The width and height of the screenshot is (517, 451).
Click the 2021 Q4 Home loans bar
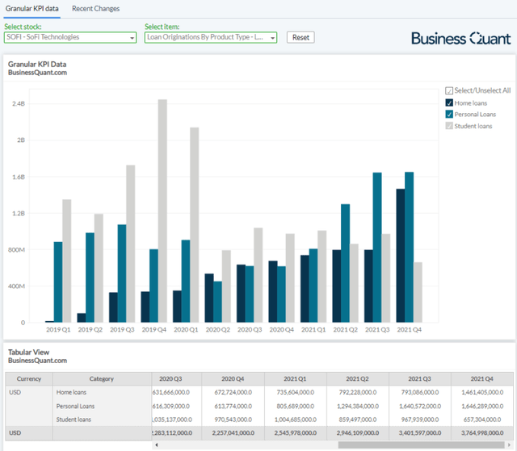(x=401, y=256)
